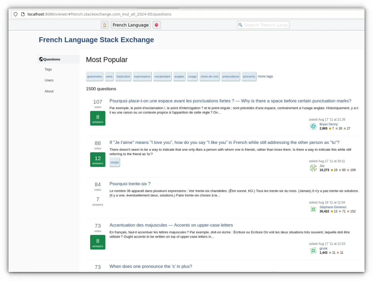Click the 1500 questions text
Image resolution: width=373 pixels, height=281 pixels.
click(101, 89)
